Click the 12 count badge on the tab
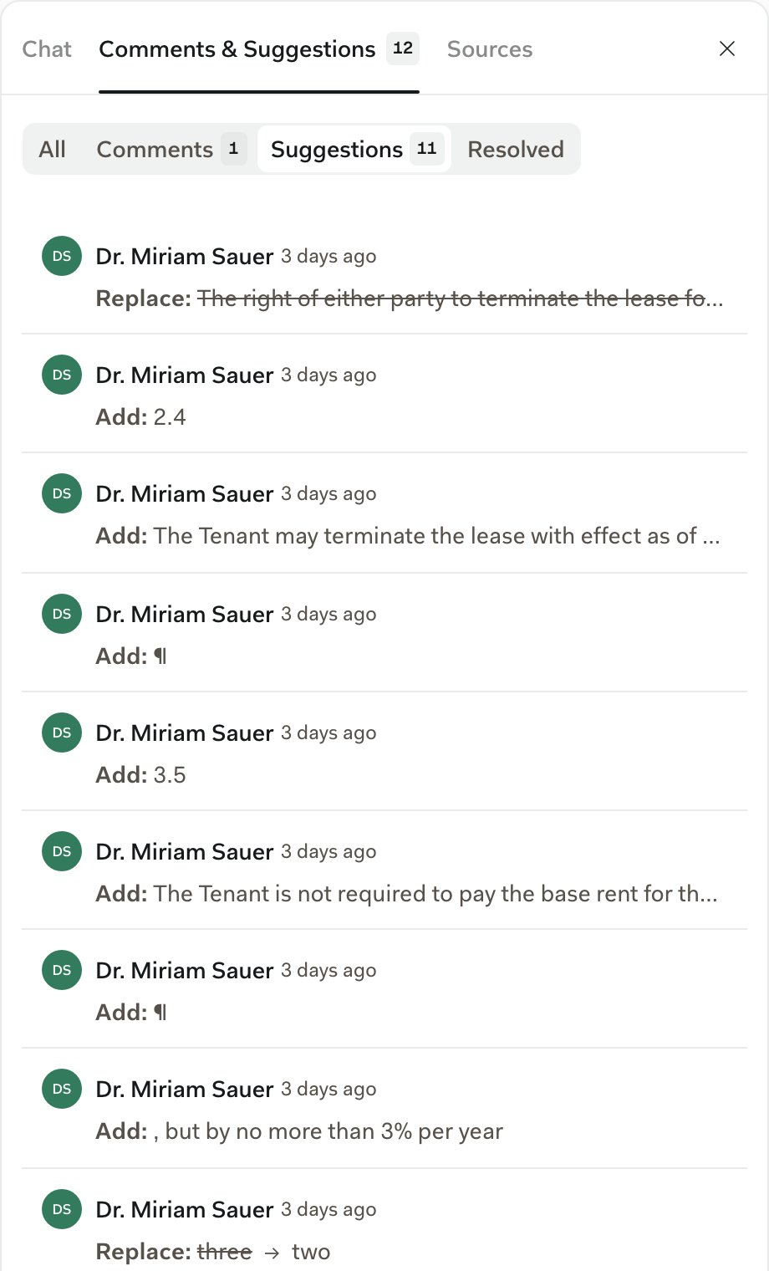Image resolution: width=769 pixels, height=1271 pixels. coord(403,48)
